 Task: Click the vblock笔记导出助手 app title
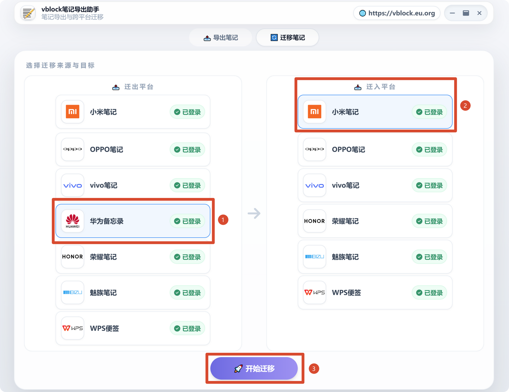[x=70, y=9]
